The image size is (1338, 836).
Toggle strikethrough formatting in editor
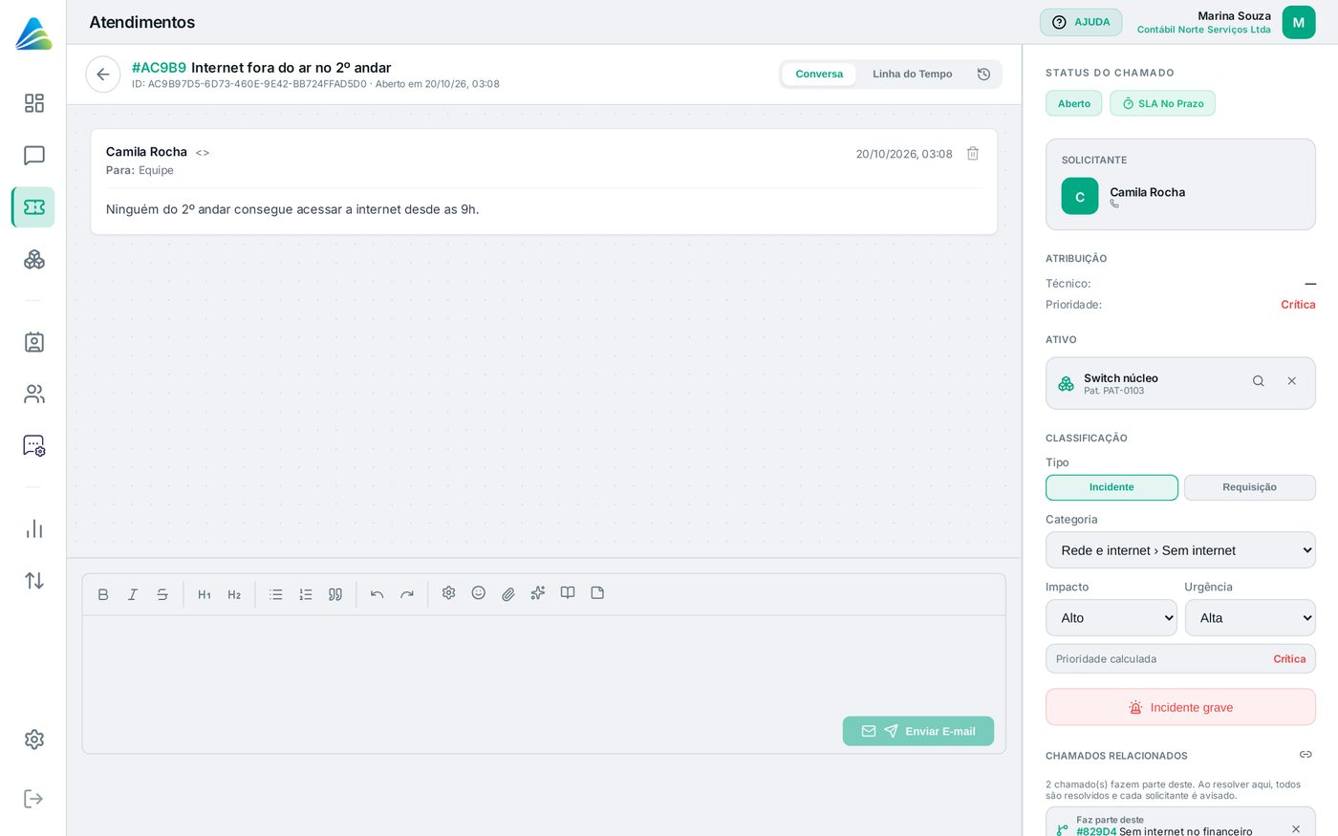(x=162, y=594)
